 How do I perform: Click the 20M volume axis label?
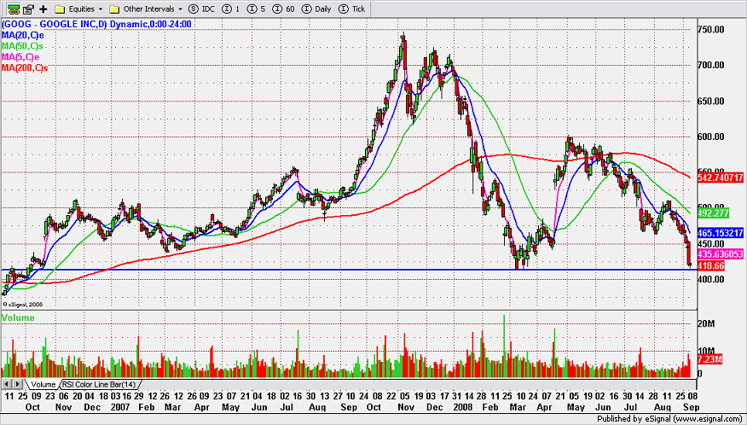coord(706,324)
